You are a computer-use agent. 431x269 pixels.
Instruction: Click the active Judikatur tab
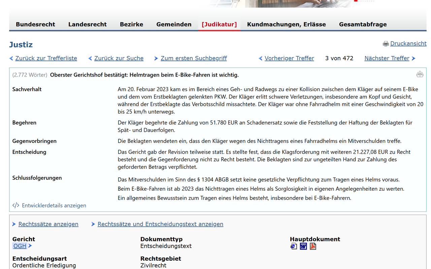[219, 24]
